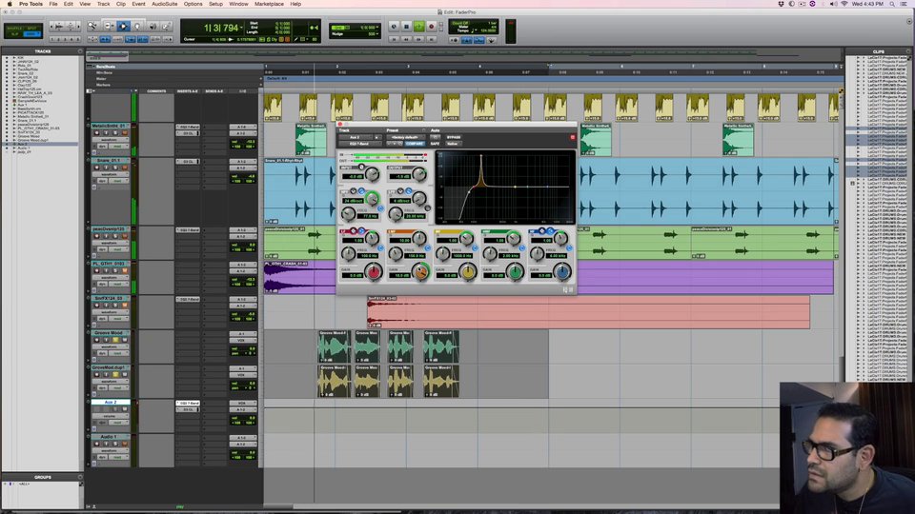The image size is (915, 514).
Task: Enable Grid edit mode button
Action: [32, 34]
